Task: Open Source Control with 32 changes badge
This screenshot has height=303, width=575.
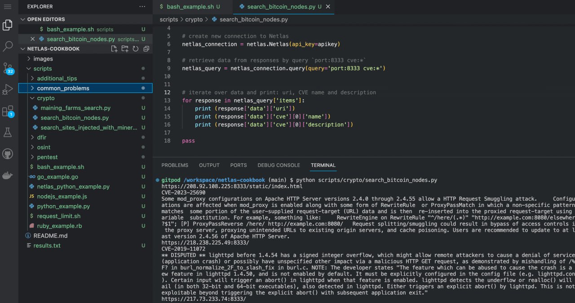Action: 8,68
